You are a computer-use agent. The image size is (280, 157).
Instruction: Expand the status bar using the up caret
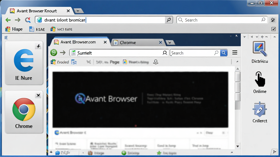point(232,152)
